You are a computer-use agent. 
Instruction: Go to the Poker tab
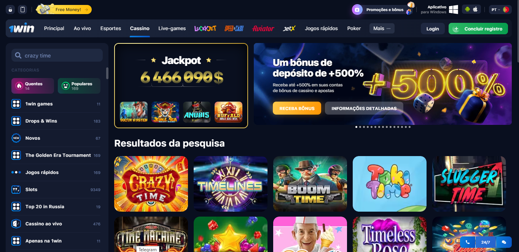354,29
